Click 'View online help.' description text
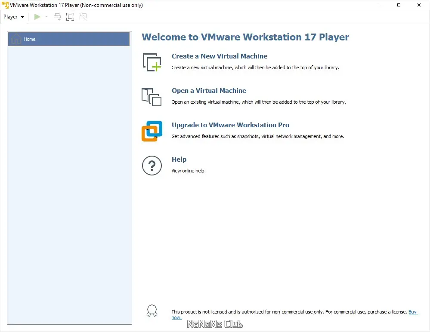This screenshot has width=430, height=332. pyautogui.click(x=189, y=171)
